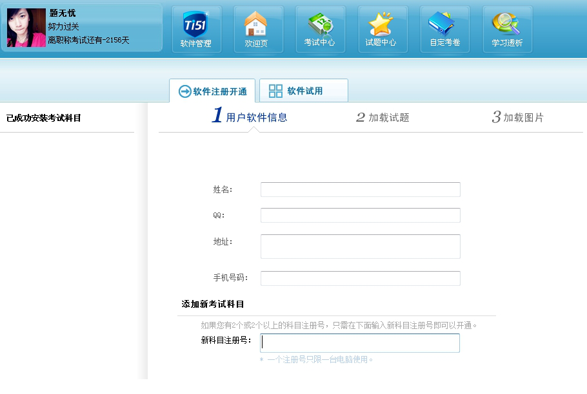Open 学习透析 magnifier icon
The image size is (587, 394).
[506, 29]
